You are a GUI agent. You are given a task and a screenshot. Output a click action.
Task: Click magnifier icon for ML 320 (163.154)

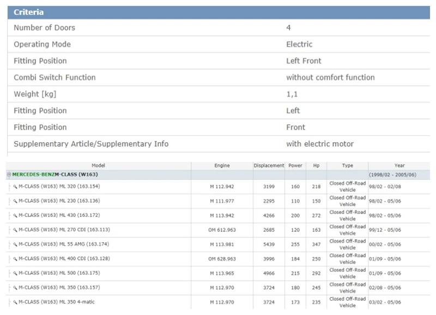[x=15, y=186]
